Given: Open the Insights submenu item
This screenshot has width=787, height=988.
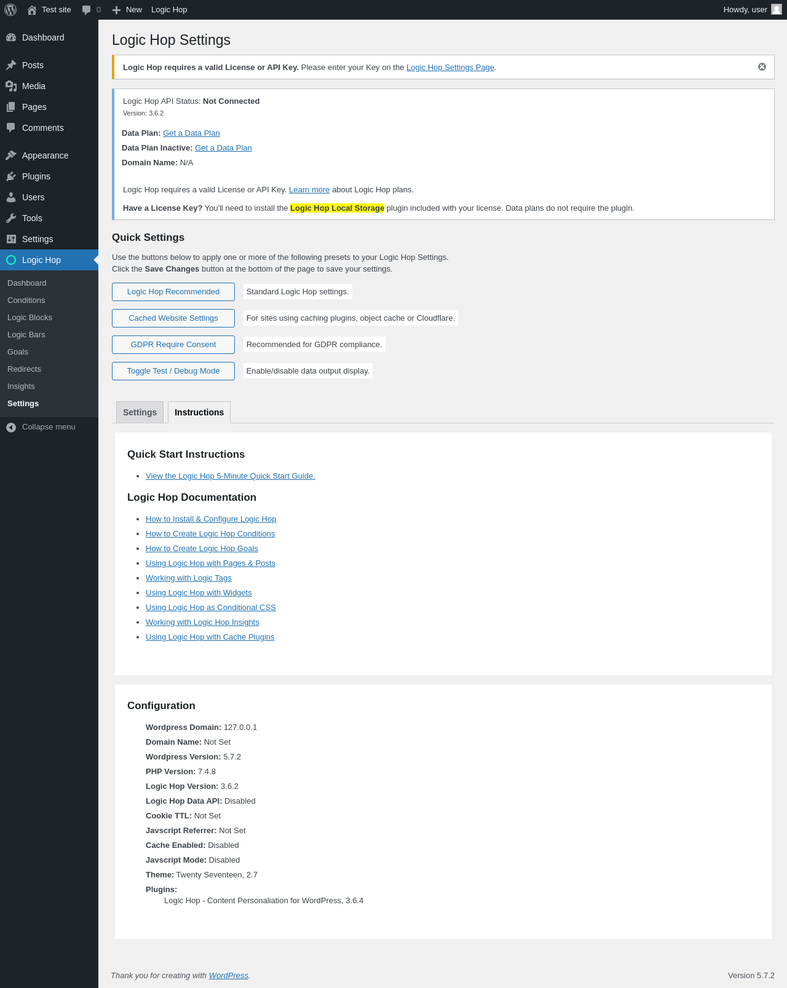Looking at the screenshot, I should tap(21, 386).
